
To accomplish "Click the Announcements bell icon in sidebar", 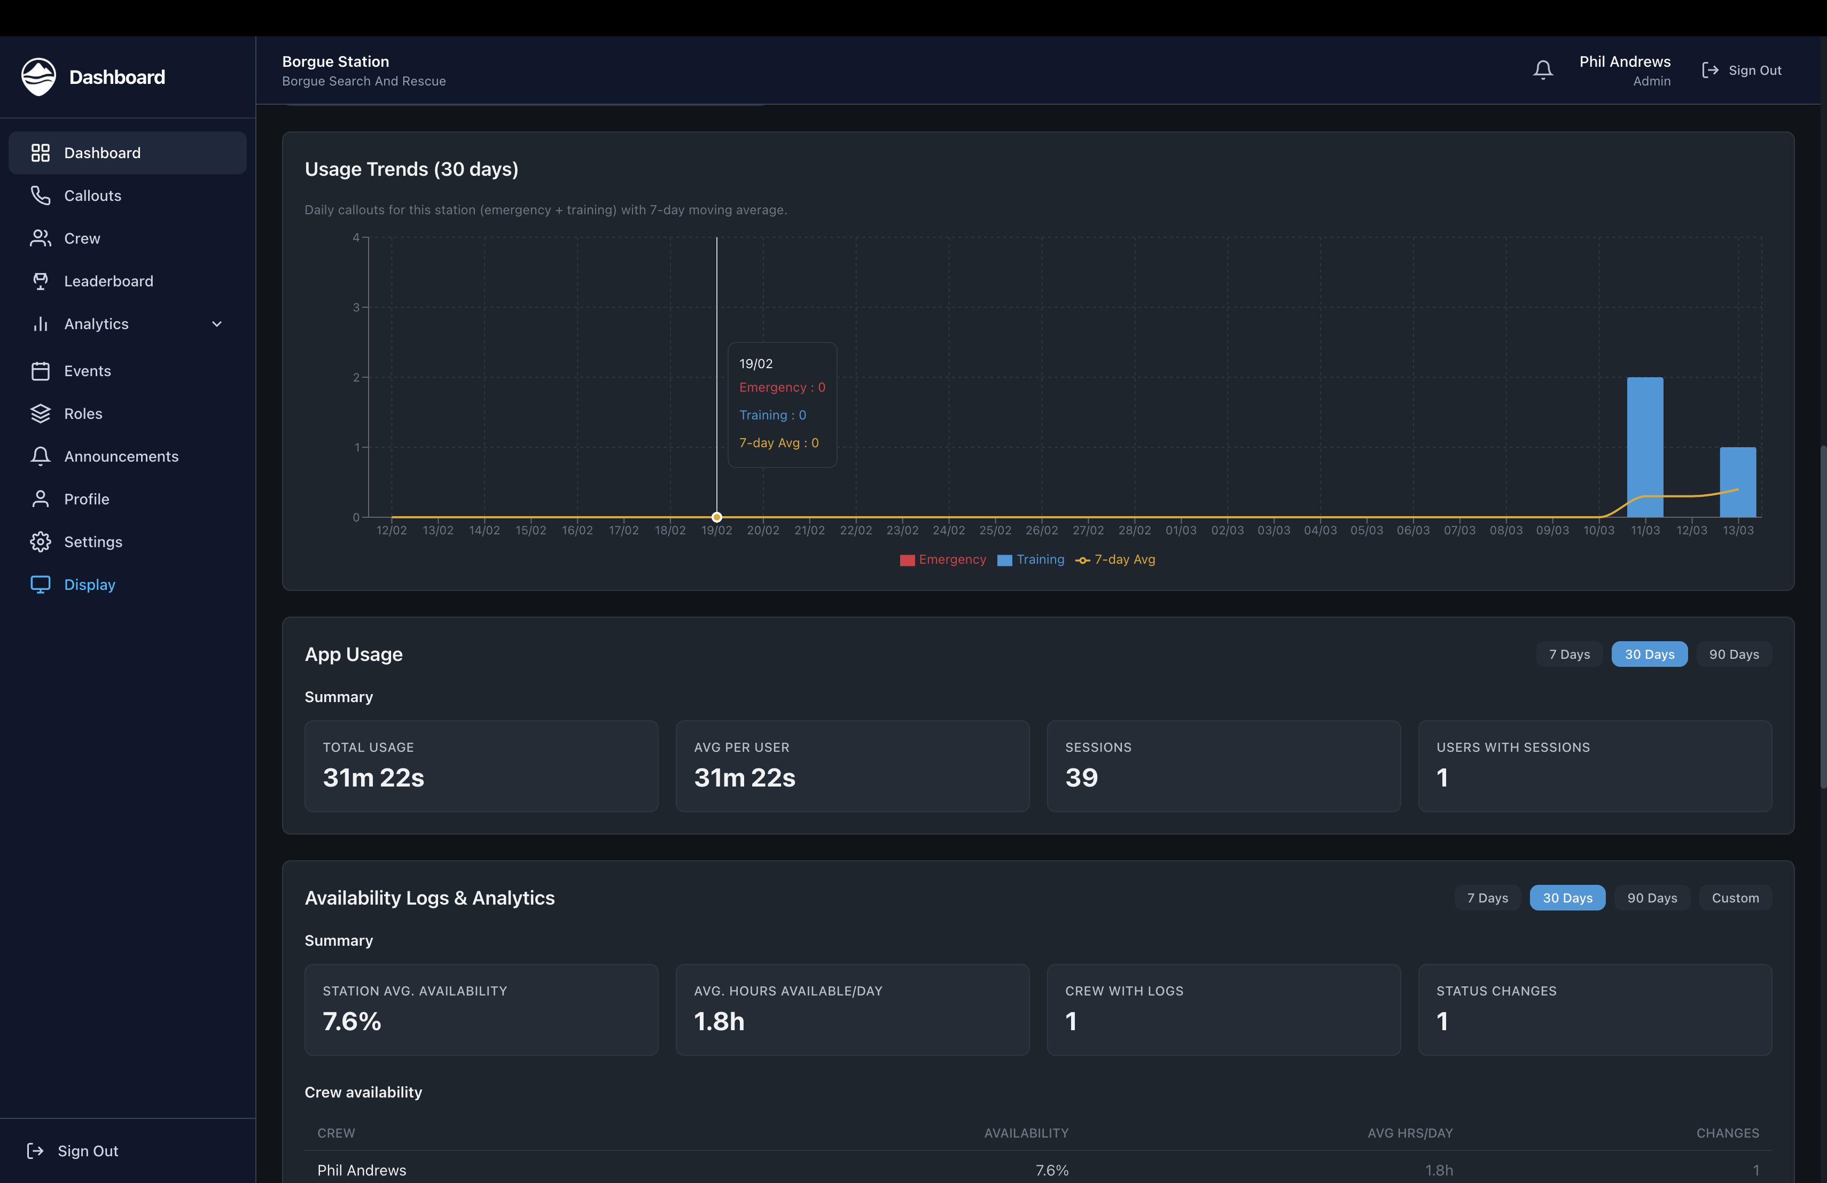I will pyautogui.click(x=41, y=456).
